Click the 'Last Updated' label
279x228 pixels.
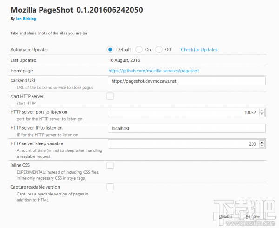pos(23,60)
